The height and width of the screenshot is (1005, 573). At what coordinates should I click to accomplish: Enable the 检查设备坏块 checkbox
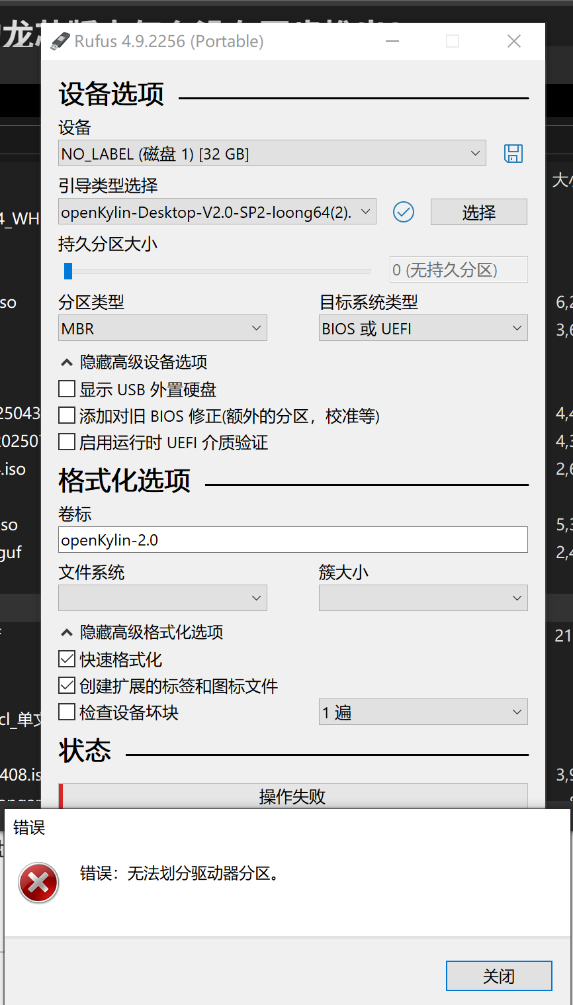[x=67, y=712]
